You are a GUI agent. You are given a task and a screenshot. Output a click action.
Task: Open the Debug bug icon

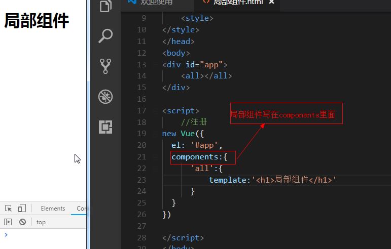pos(105,97)
